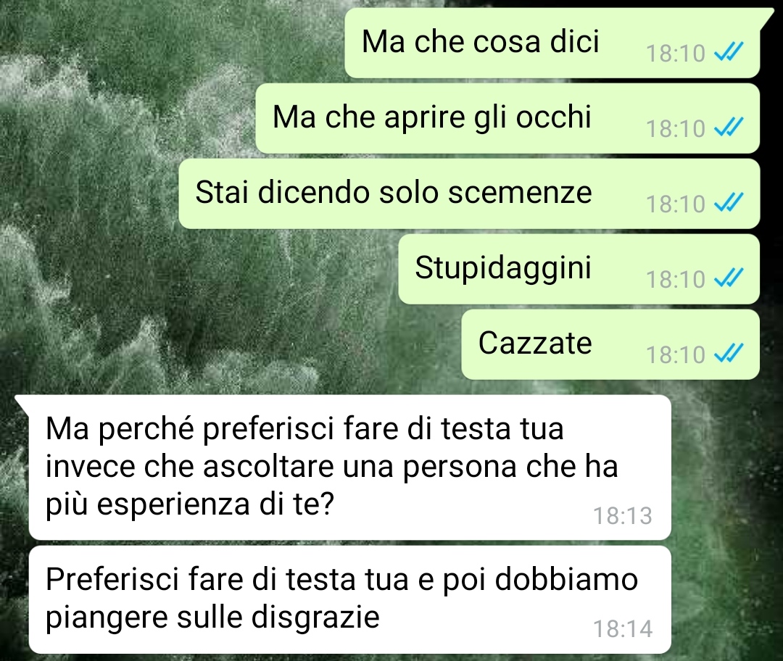Viewport: 783px width, 661px height.
Task: Tap the green chat wallpaper left of 'Cazzate'
Action: click(230, 344)
